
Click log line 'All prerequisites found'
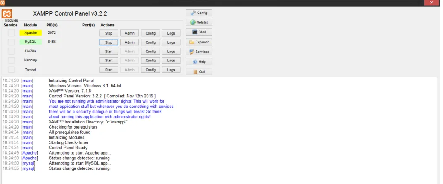click(70, 132)
